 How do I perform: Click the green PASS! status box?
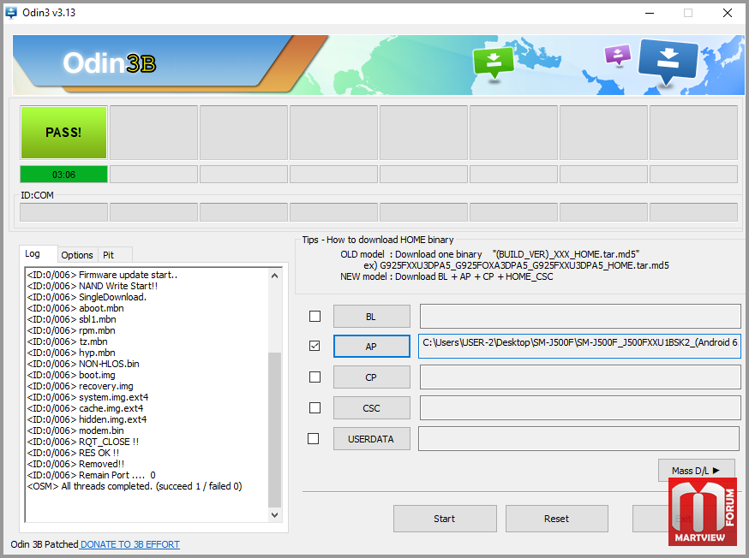63,132
